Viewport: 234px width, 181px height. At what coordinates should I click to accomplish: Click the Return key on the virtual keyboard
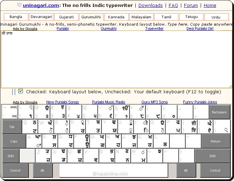point(216,141)
